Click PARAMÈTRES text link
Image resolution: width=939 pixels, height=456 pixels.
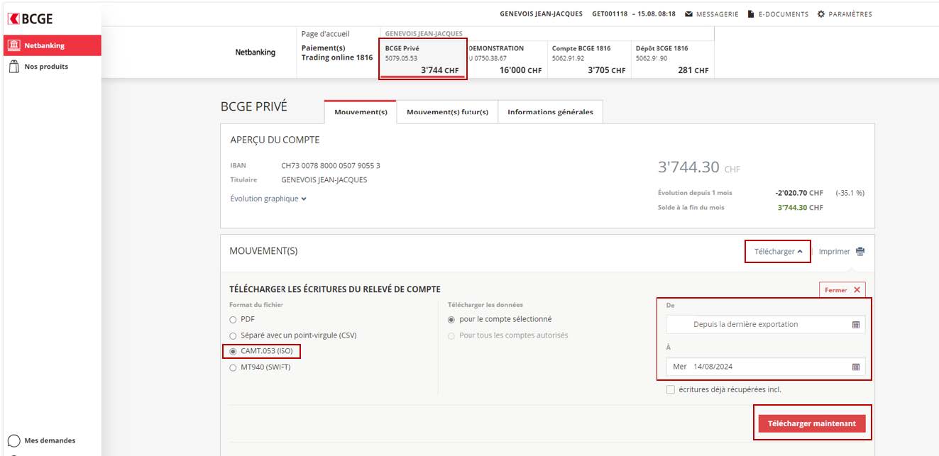850,14
